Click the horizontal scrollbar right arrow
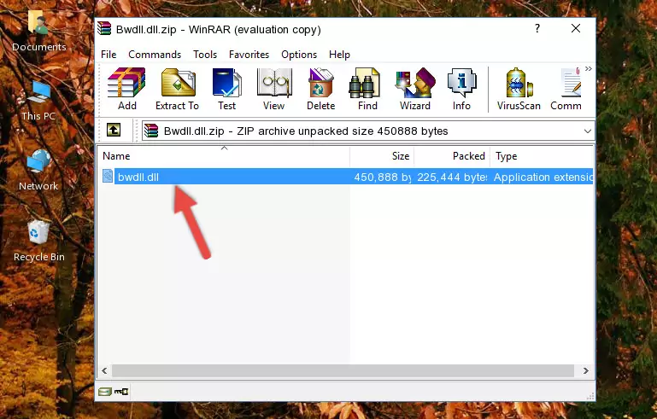 click(586, 370)
